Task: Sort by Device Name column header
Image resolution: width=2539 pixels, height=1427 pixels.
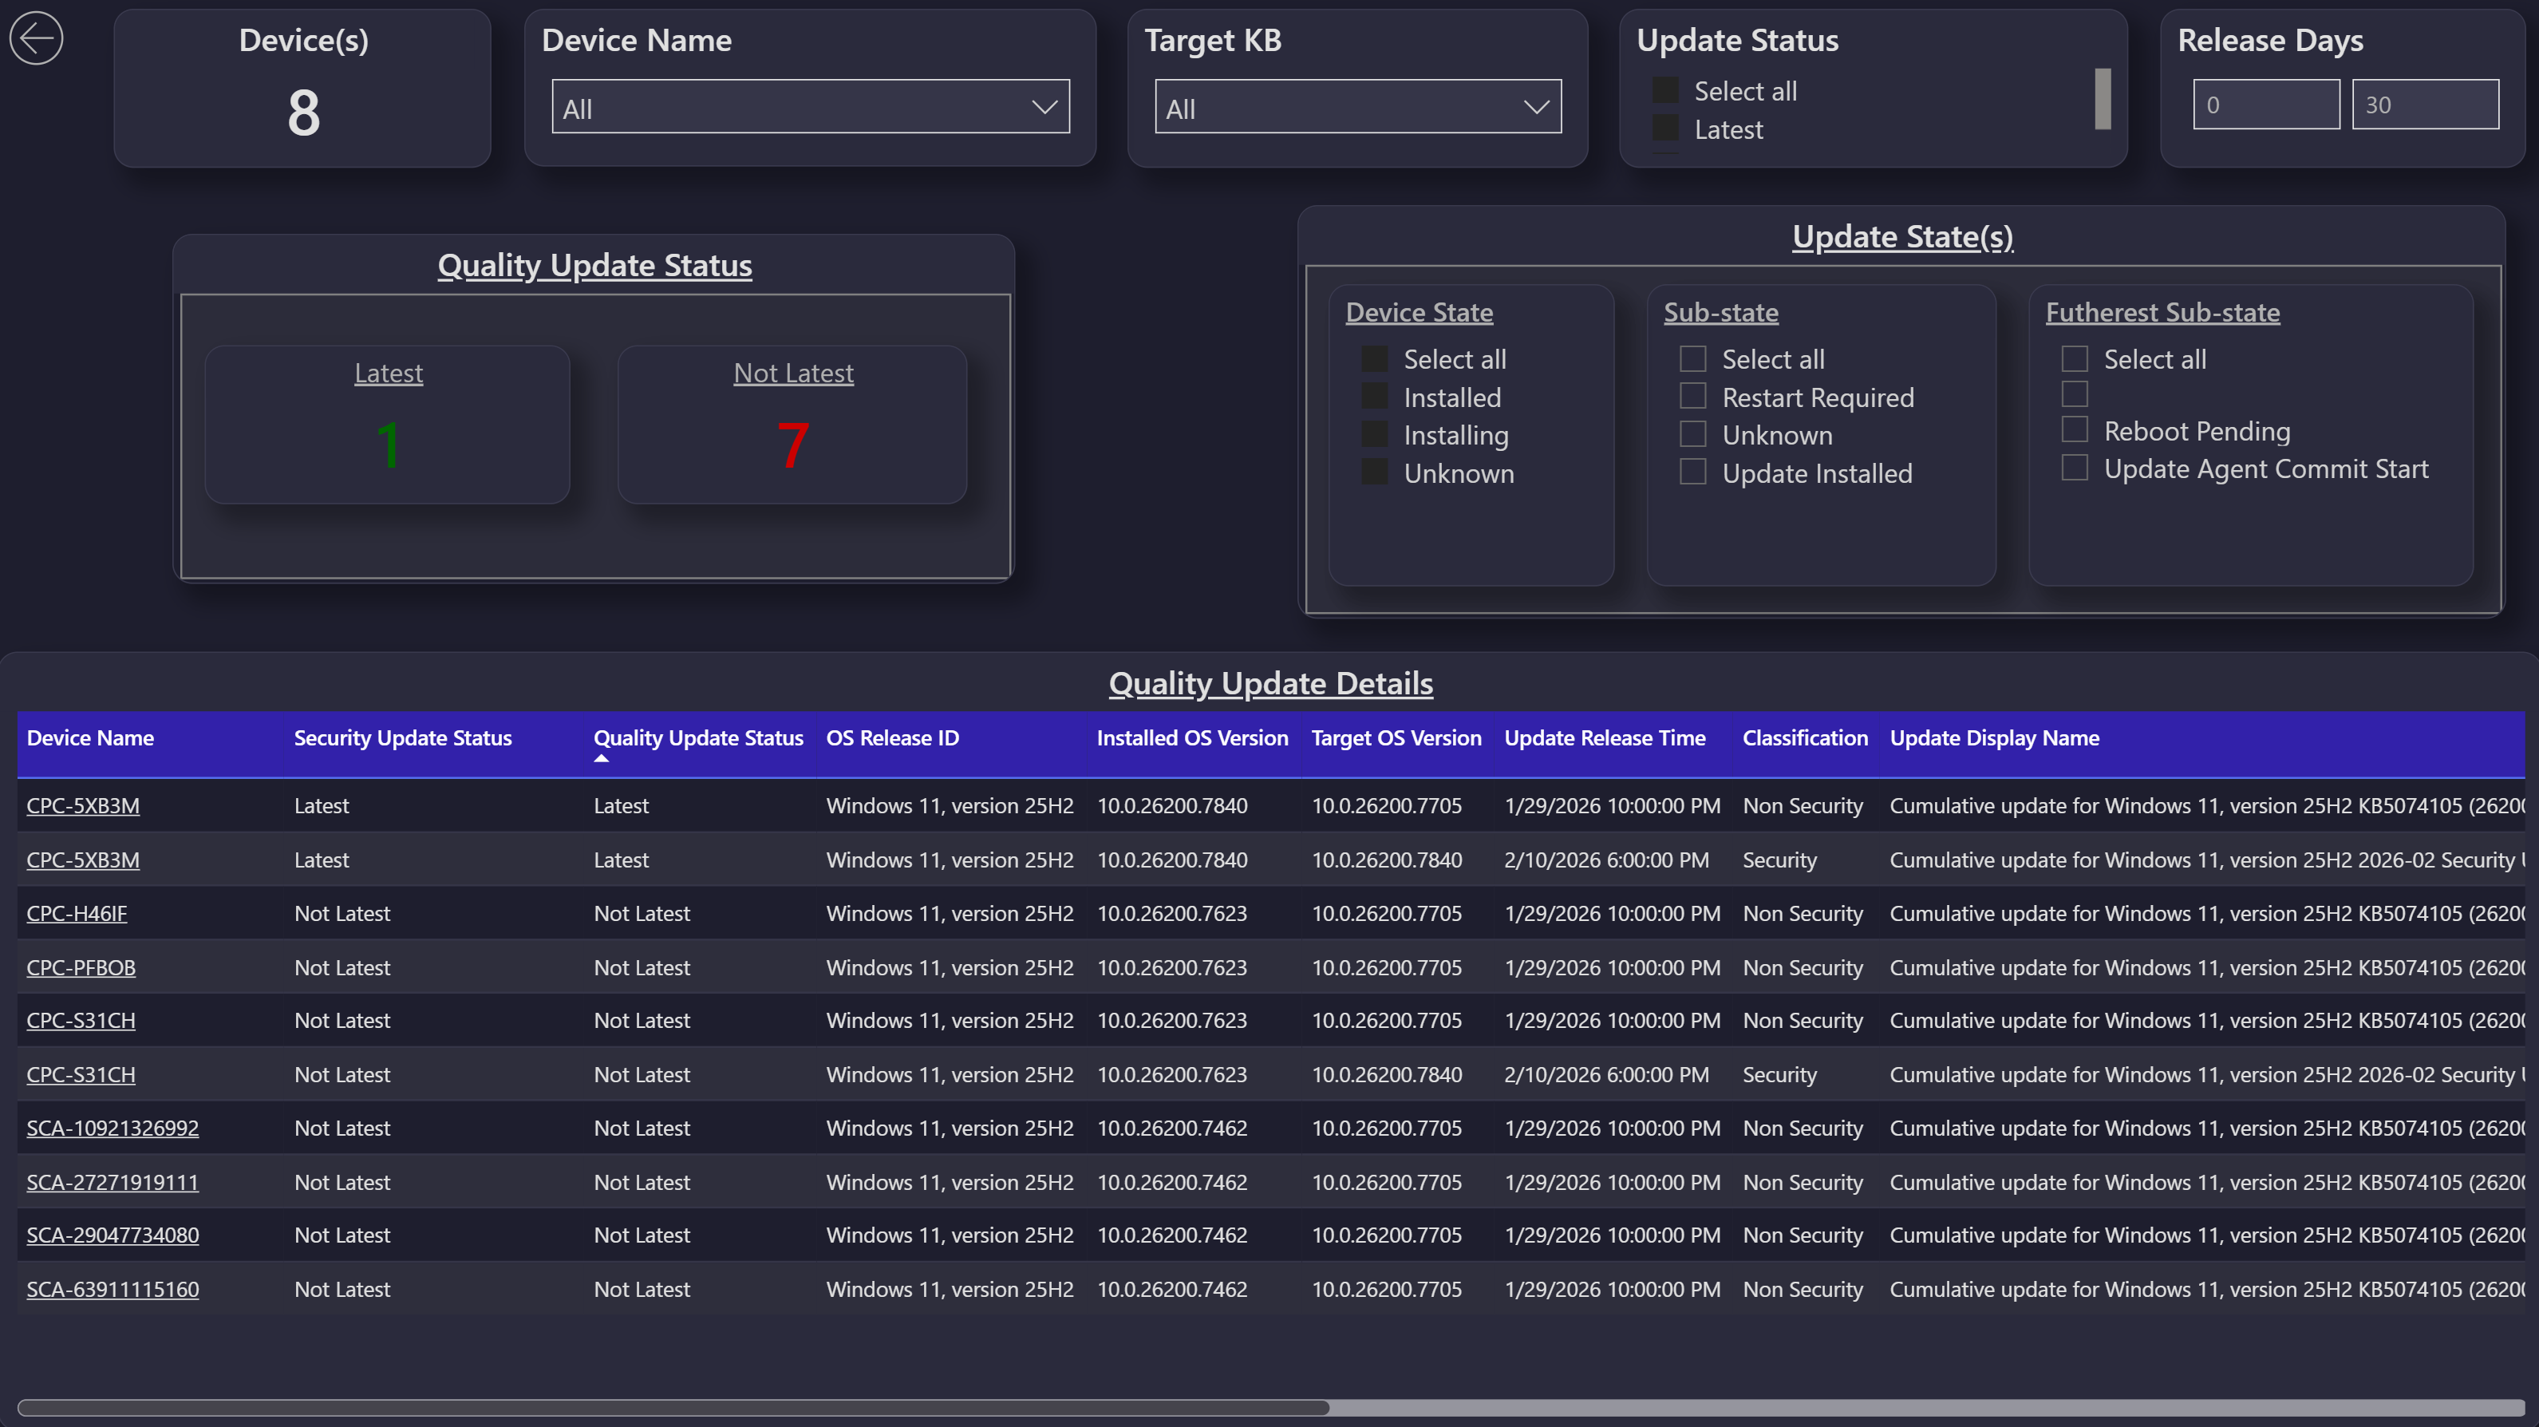Action: [89, 737]
